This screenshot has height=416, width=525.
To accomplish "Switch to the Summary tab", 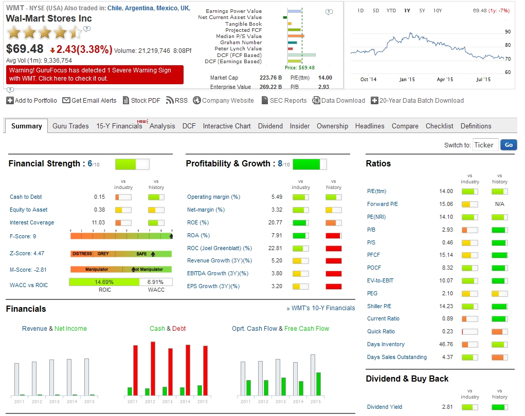I will 26,126.
